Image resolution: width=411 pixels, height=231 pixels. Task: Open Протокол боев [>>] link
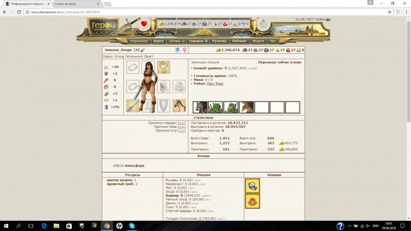coord(181,127)
